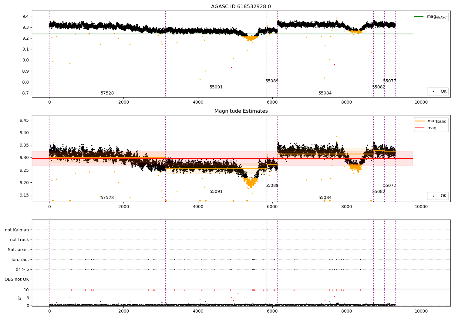Click the 9.4 y-tick in top plot
The width and height of the screenshot is (455, 318).
26,16
